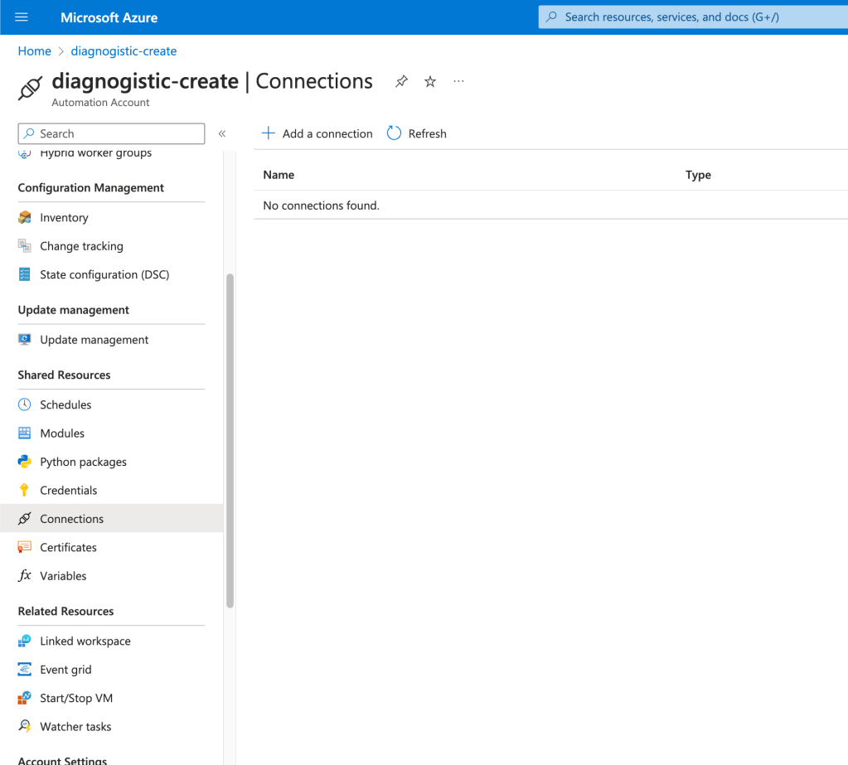Focus the Search resources, services, and docs box
The height and width of the screenshot is (765, 848).
pos(693,17)
